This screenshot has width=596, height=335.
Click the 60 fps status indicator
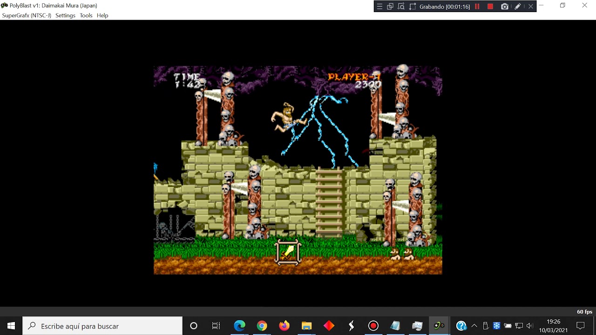click(x=584, y=312)
